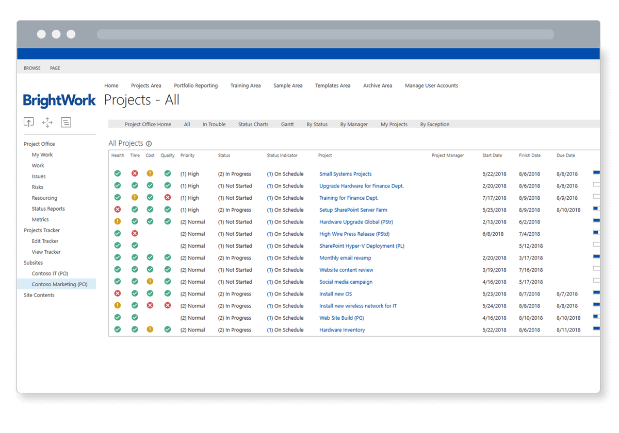Open the Upgrade Hardware for Finance Dept project
The width and height of the screenshot is (619, 433).
click(x=361, y=186)
